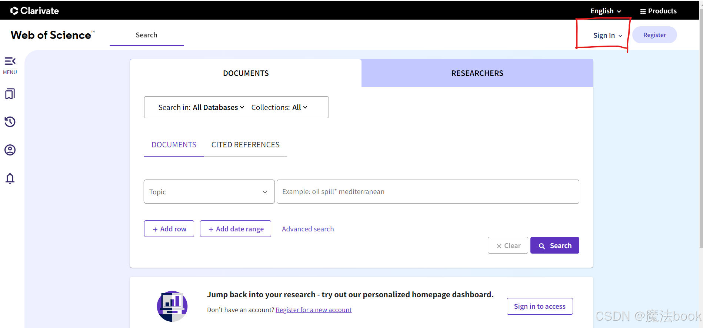Open the researcher profile icon in sidebar
Screen dimensions: 703x328
coord(10,150)
